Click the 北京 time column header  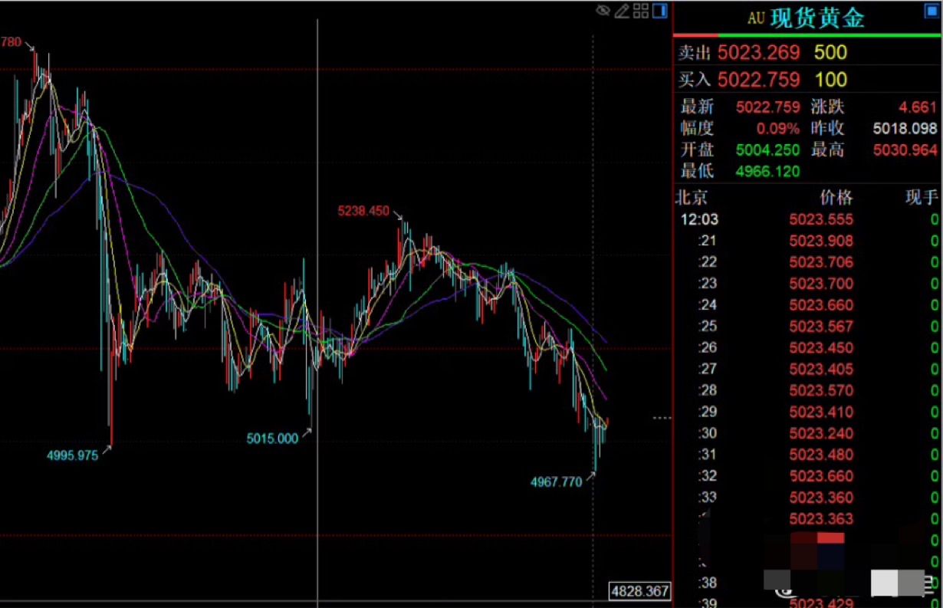(691, 198)
